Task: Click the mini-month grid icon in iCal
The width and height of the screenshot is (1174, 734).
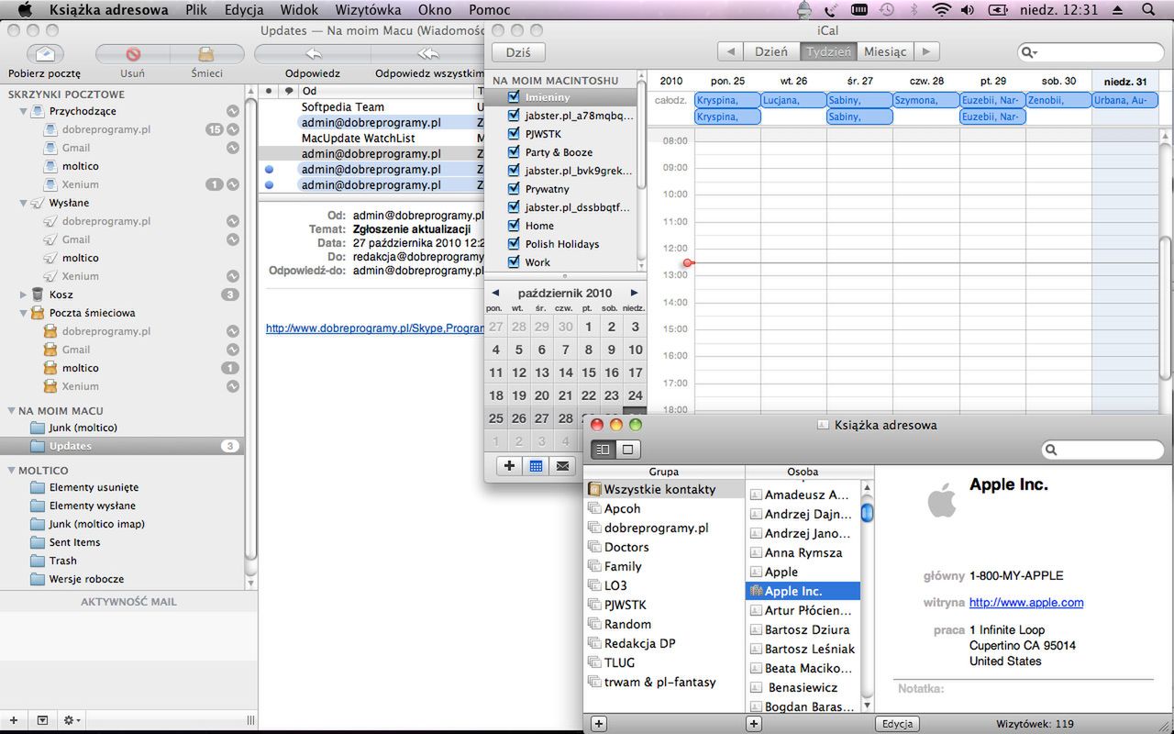Action: 536,465
